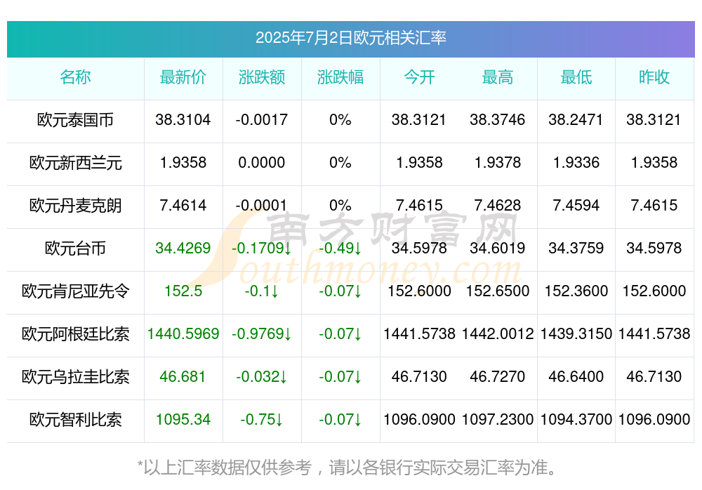Click high value 38.3746
This screenshot has height=490, width=702.
(x=498, y=119)
